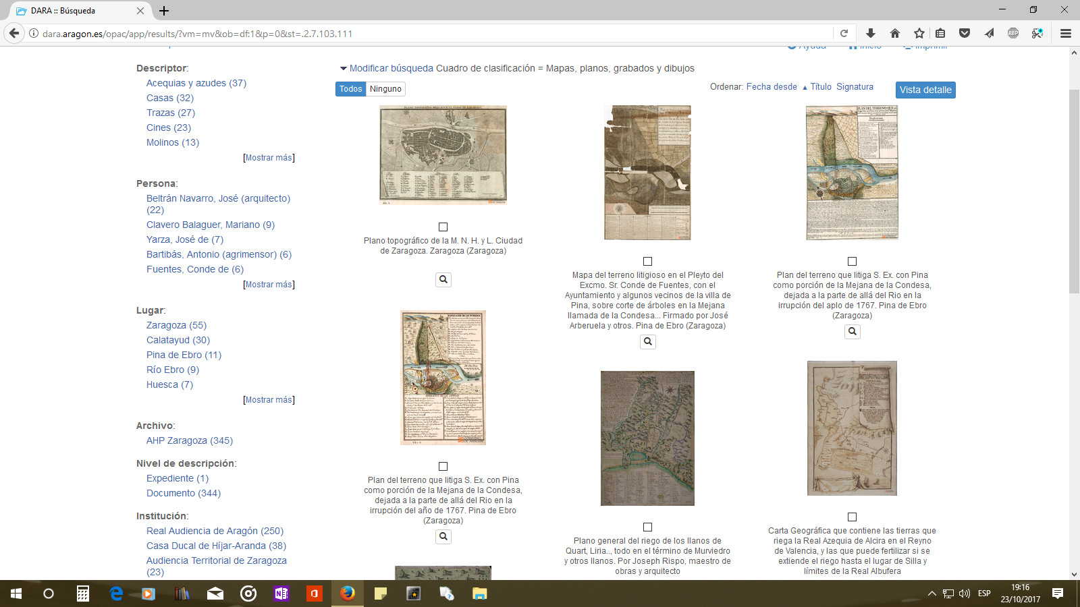This screenshot has height=607, width=1080.
Task: Sort results by Signatura
Action: point(855,87)
